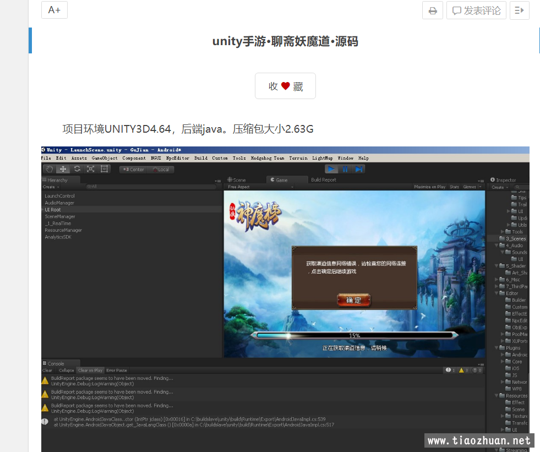Select LaunchControl in the Hierarchy
This screenshot has width=540, height=452.
(59, 196)
